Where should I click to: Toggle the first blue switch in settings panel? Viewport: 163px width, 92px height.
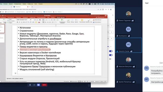coord(111,51)
